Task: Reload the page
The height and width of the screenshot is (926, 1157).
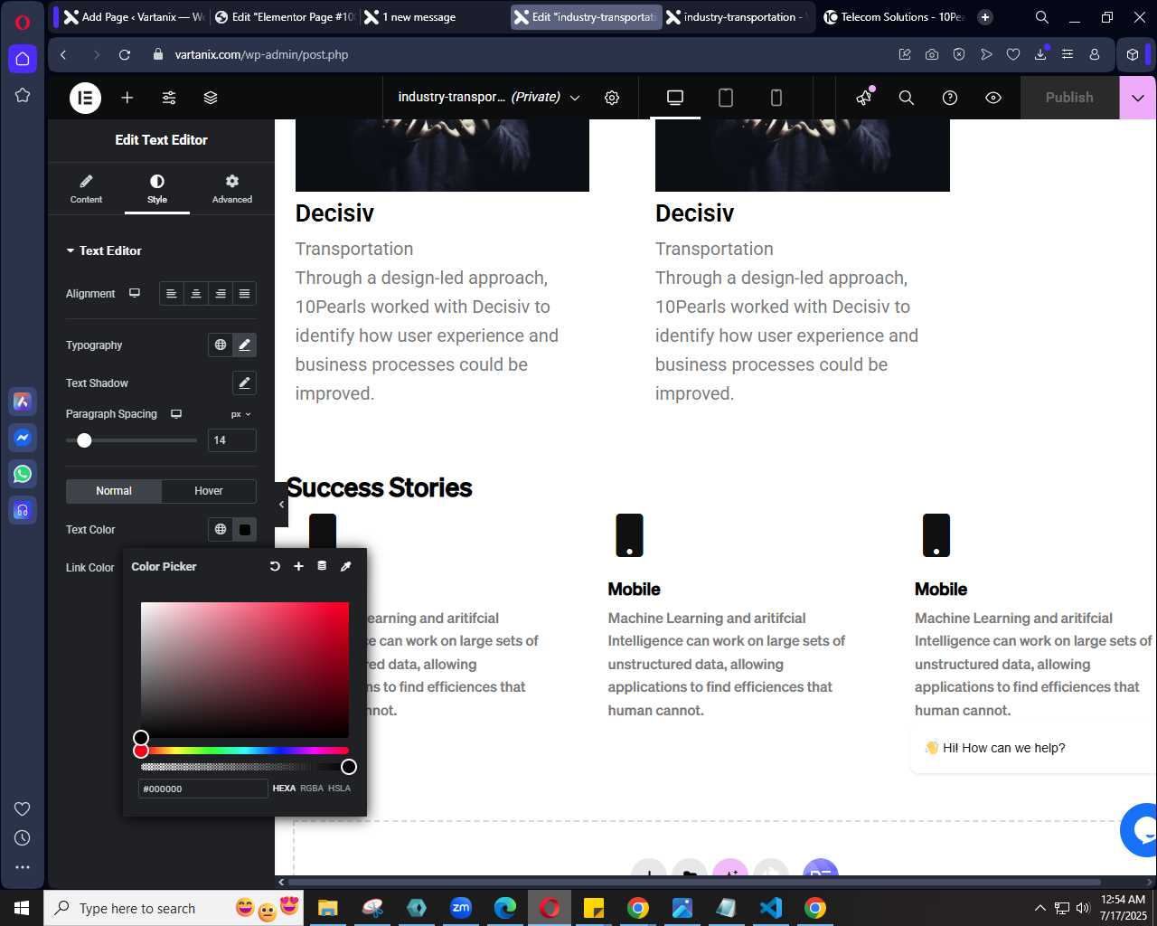Action: pyautogui.click(x=125, y=54)
